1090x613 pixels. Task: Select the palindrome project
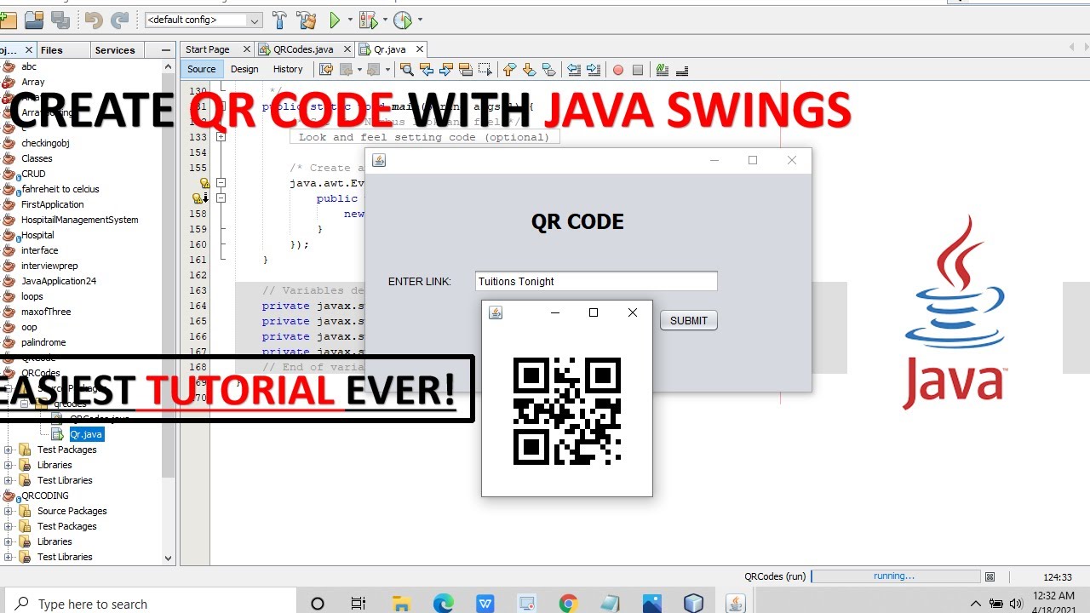pyautogui.click(x=43, y=342)
